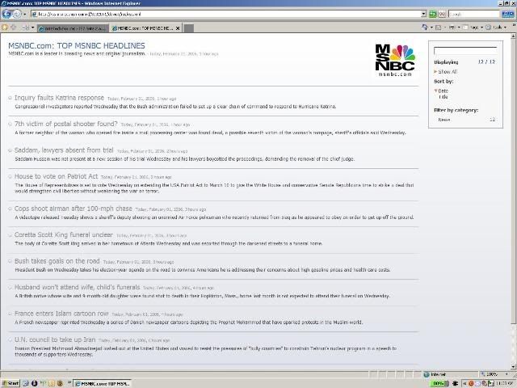The width and height of the screenshot is (517, 388).
Task: Filter the feed by News category
Action: (444, 120)
